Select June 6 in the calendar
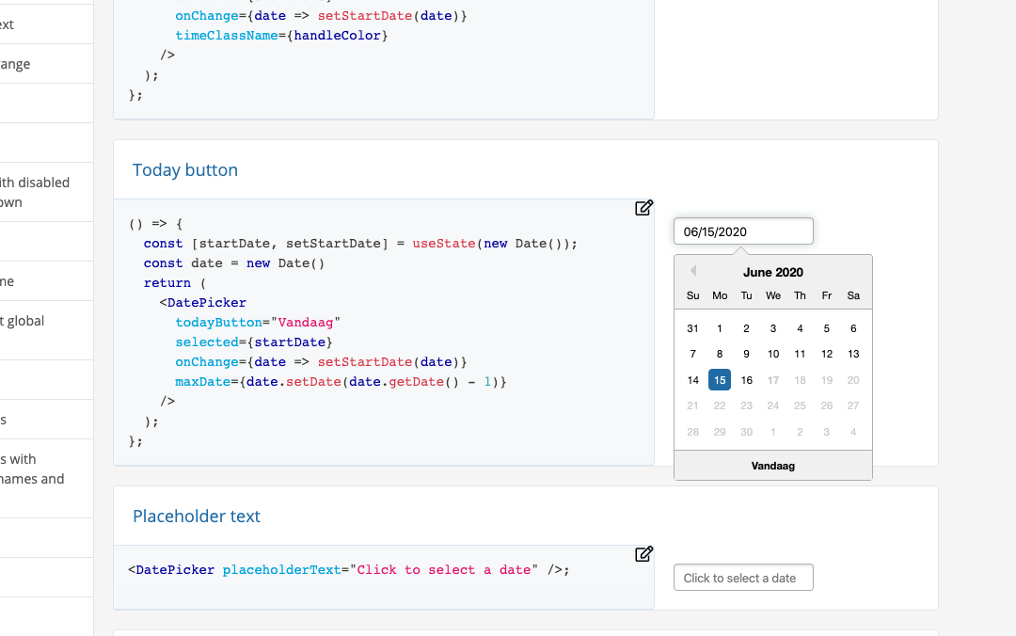Image resolution: width=1016 pixels, height=636 pixels. click(x=853, y=328)
